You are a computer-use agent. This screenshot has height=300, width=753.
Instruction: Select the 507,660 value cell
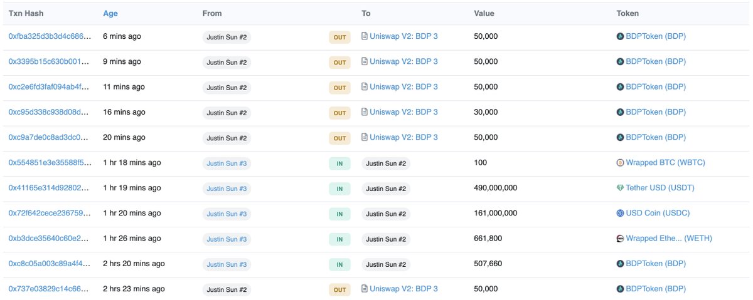click(x=488, y=264)
